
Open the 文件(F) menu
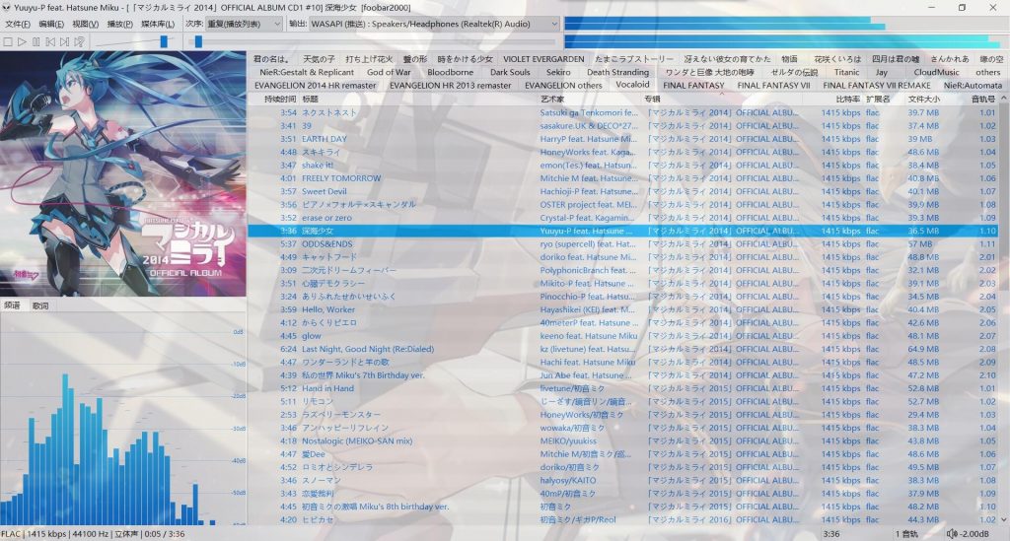point(18,24)
